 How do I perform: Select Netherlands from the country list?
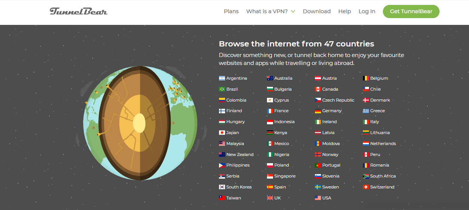point(383,144)
